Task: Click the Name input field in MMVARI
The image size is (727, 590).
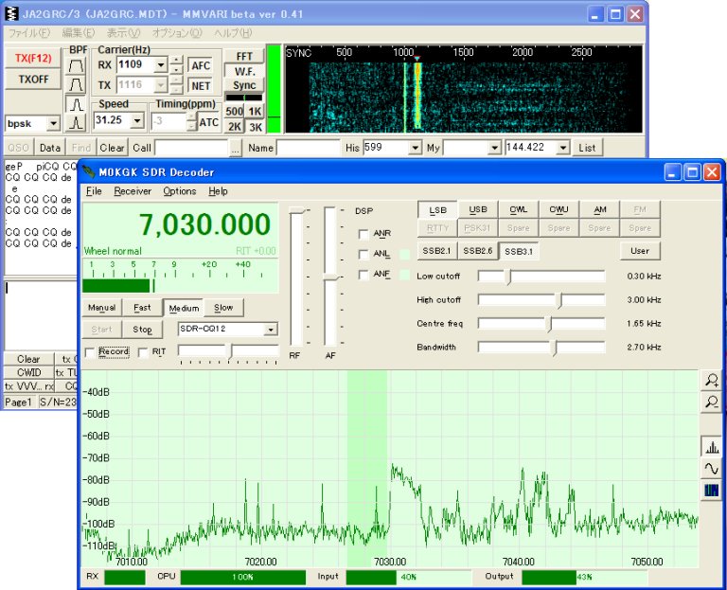Action: [x=309, y=148]
